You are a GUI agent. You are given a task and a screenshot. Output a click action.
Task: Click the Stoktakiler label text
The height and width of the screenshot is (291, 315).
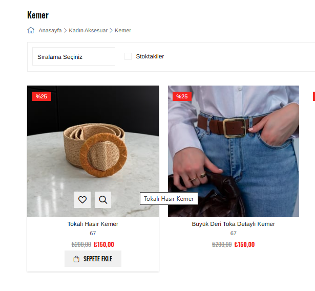click(x=150, y=56)
